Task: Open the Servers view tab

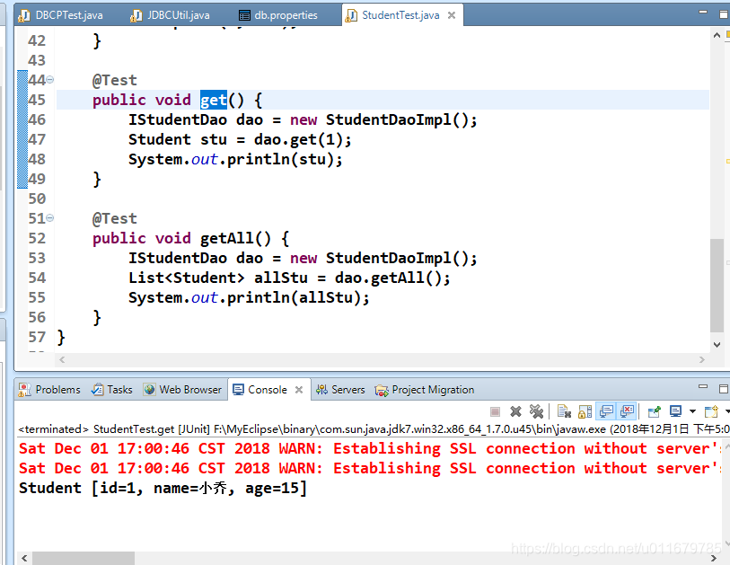Action: (340, 390)
